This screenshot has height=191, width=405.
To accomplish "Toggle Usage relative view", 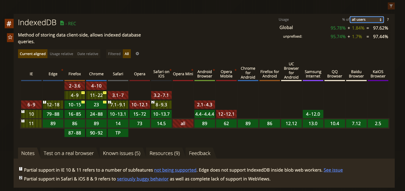I will [61, 54].
